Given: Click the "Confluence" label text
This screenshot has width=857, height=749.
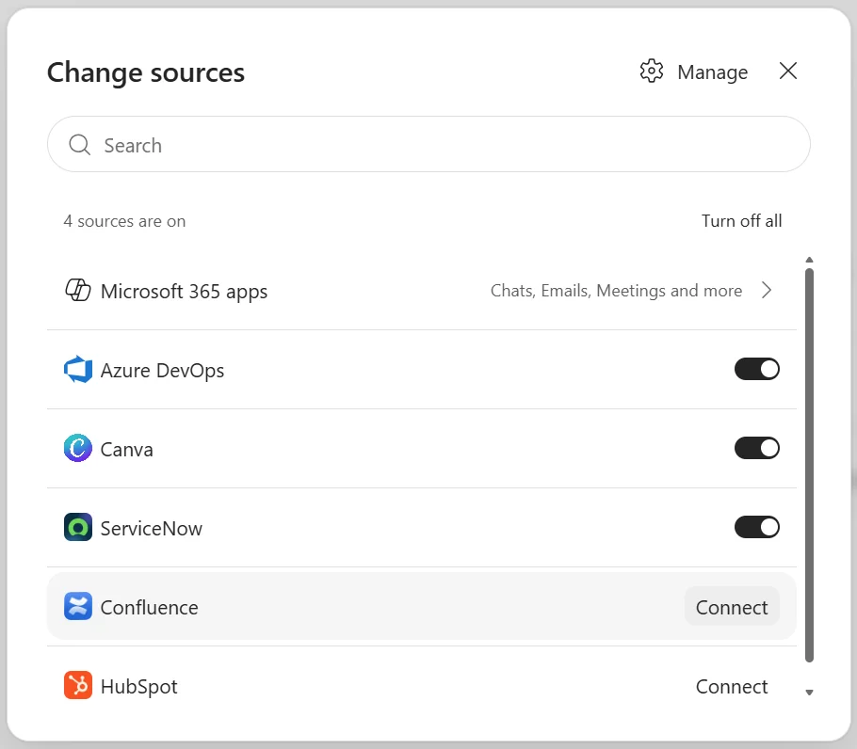Looking at the screenshot, I should (149, 608).
